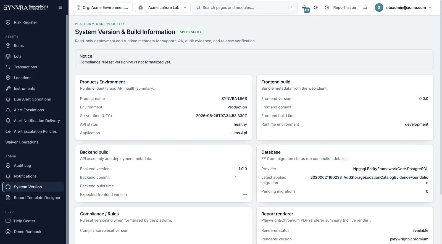The image size is (442, 244).
Task: Click Runtime environment value development
Action: 417,124
